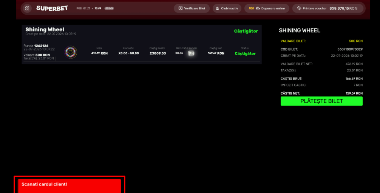Image resolution: width=380 pixels, height=193 pixels.
Task: Open the grid menu icon beside Superbet logo
Action: (x=27, y=8)
